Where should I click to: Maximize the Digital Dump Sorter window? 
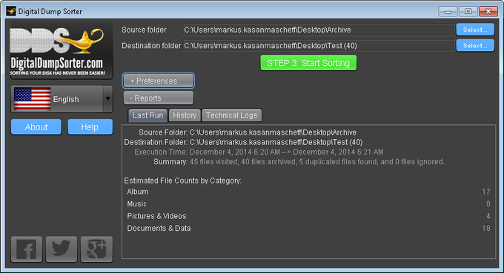click(468, 12)
